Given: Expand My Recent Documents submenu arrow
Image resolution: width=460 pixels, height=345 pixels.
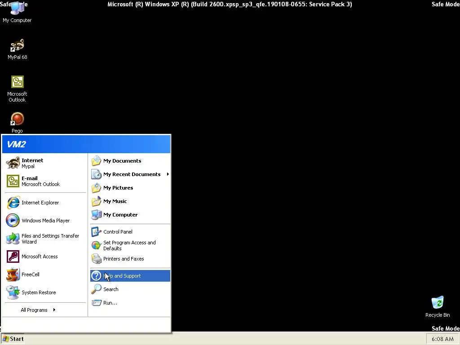Looking at the screenshot, I should (168, 174).
